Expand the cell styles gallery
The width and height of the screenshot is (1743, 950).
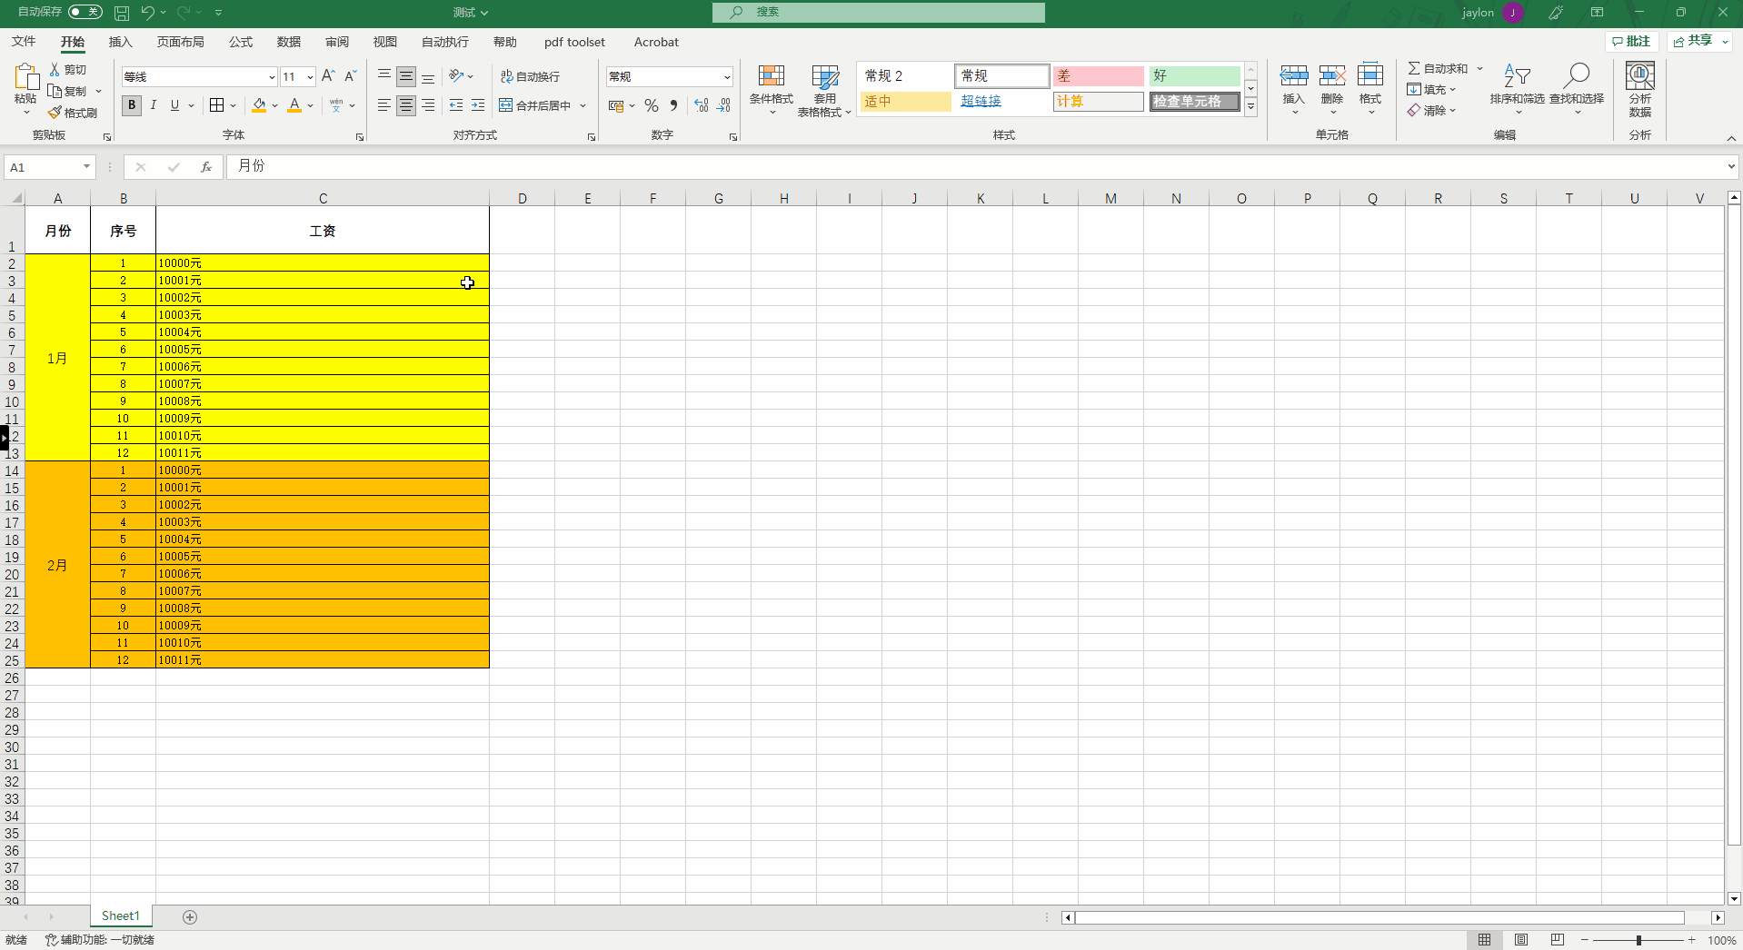[x=1251, y=106]
